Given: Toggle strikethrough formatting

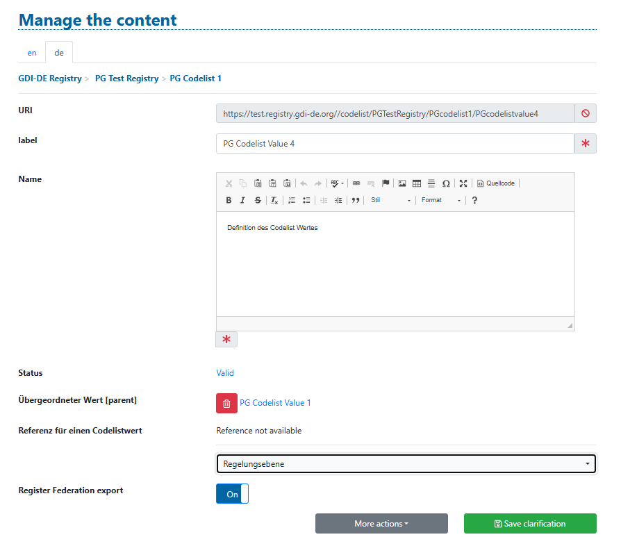Looking at the screenshot, I should tap(258, 200).
